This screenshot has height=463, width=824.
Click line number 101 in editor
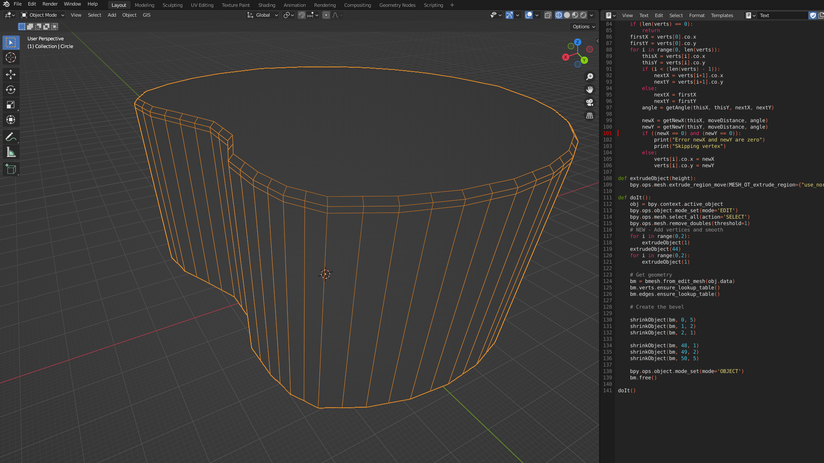[x=607, y=133]
